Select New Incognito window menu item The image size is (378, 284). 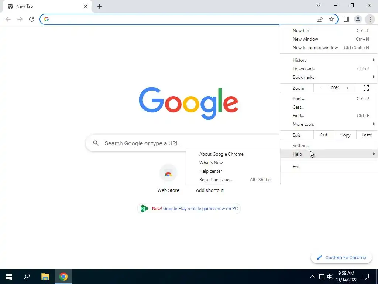329,48
